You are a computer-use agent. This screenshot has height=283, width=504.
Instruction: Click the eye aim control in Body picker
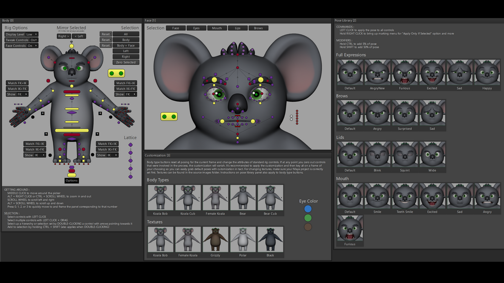coord(116,73)
